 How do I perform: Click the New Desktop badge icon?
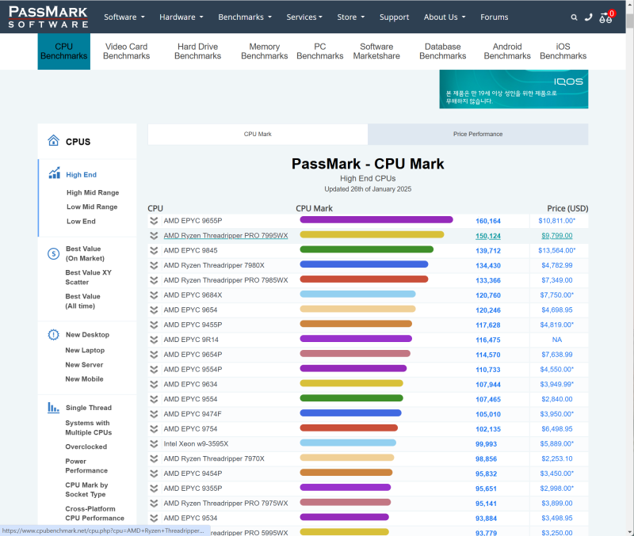click(53, 335)
